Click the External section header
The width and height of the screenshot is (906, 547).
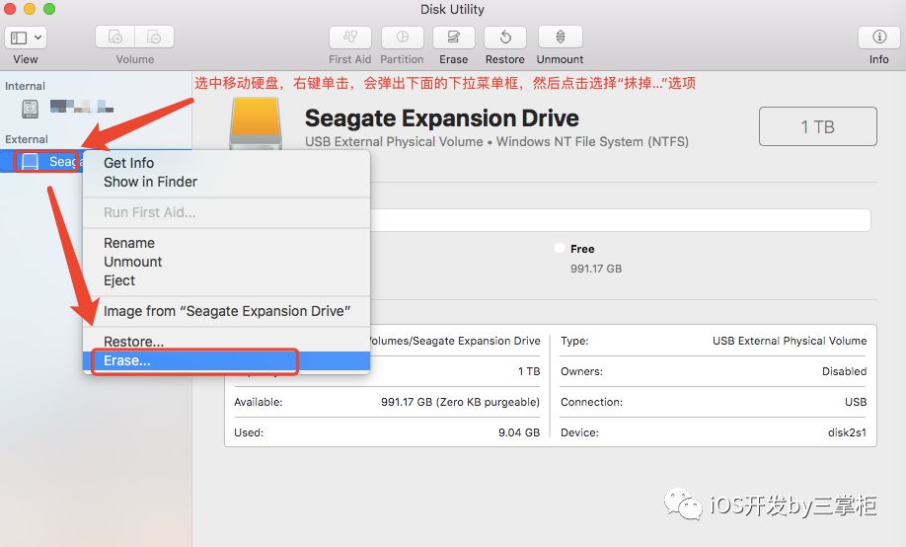click(x=27, y=139)
